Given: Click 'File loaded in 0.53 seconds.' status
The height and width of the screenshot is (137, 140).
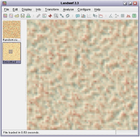Looking at the screenshot, I should [21, 132].
